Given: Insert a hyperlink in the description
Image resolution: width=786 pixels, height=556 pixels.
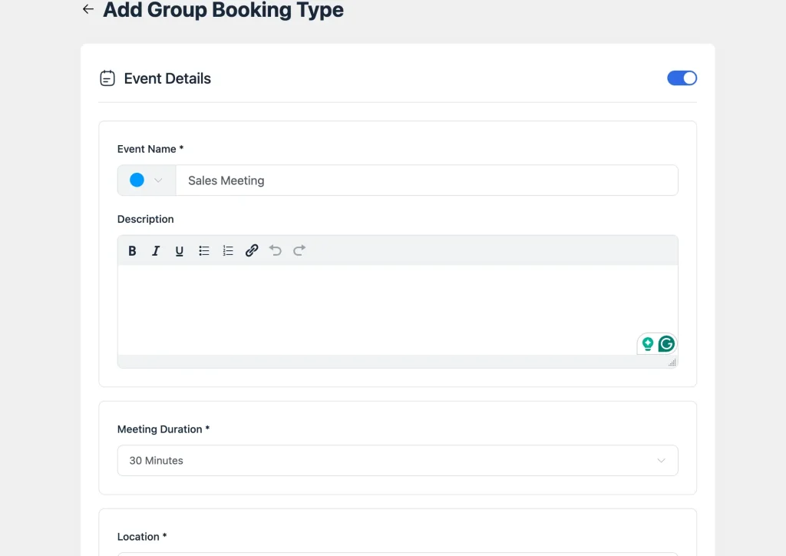Looking at the screenshot, I should click(252, 250).
